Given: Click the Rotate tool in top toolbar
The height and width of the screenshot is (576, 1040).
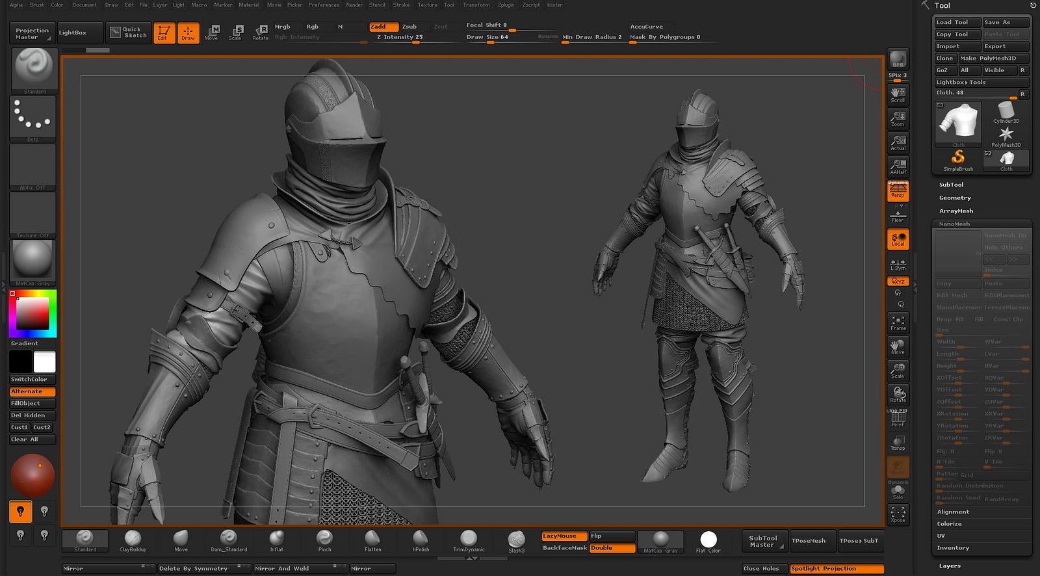Looking at the screenshot, I should click(x=261, y=33).
